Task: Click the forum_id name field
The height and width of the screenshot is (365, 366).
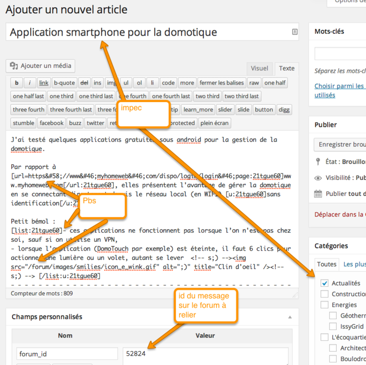Action: coord(67,354)
